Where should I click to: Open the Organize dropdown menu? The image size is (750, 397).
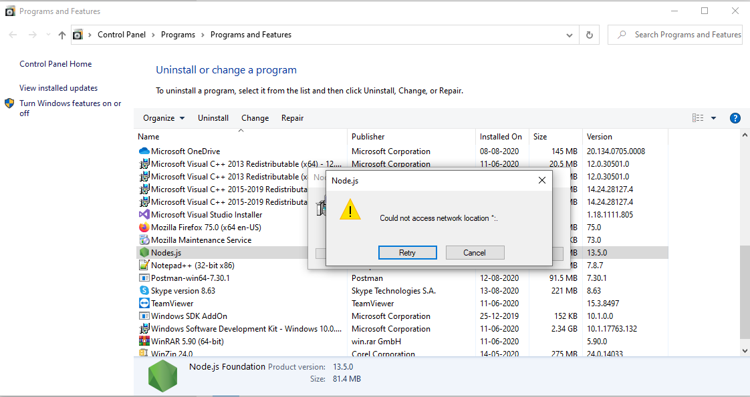click(x=164, y=118)
